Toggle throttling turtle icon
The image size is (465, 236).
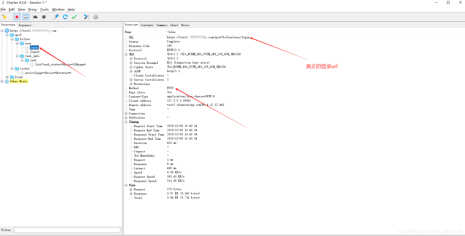pyautogui.click(x=35, y=17)
